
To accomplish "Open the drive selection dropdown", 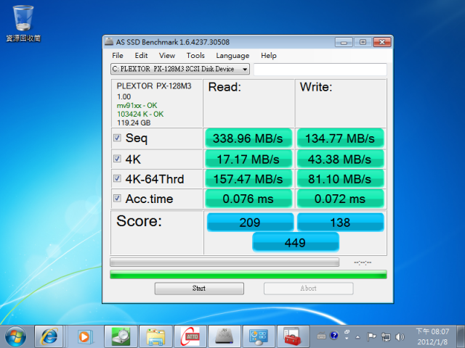I will [180, 69].
